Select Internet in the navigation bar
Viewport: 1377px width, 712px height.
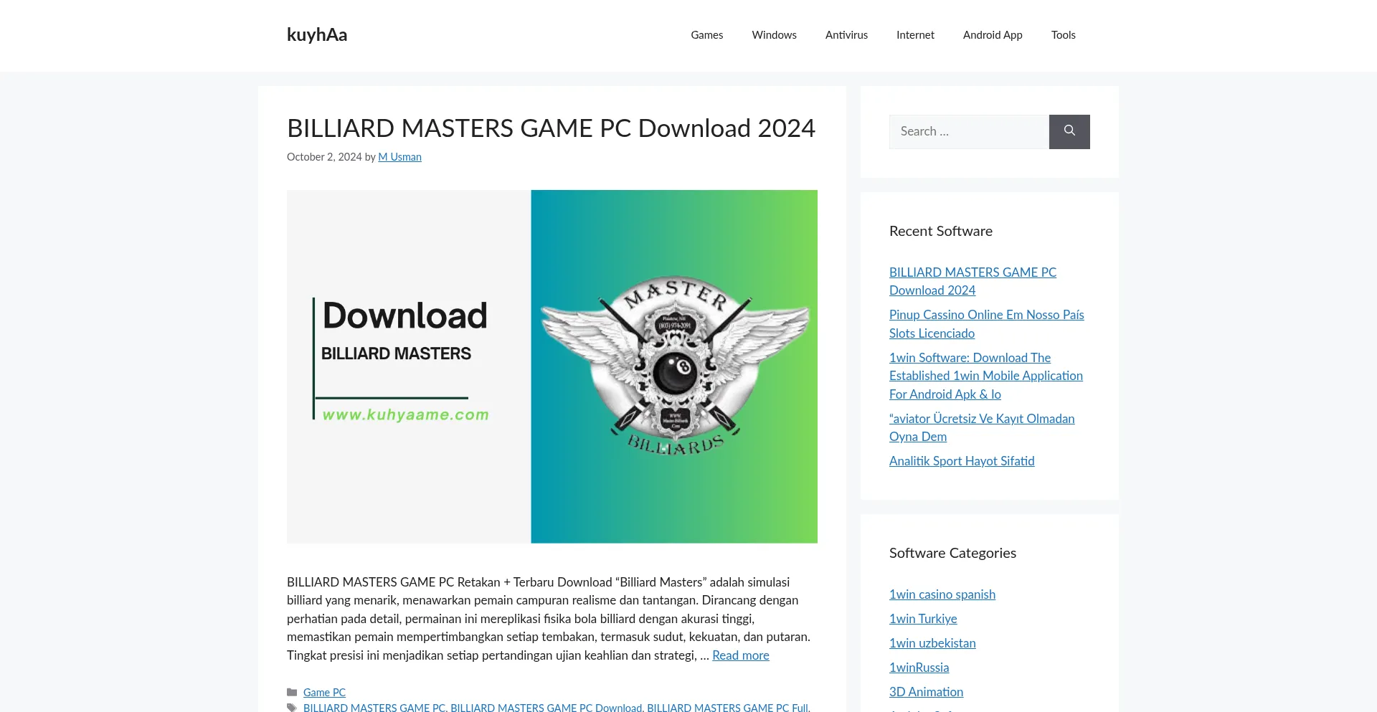[915, 35]
